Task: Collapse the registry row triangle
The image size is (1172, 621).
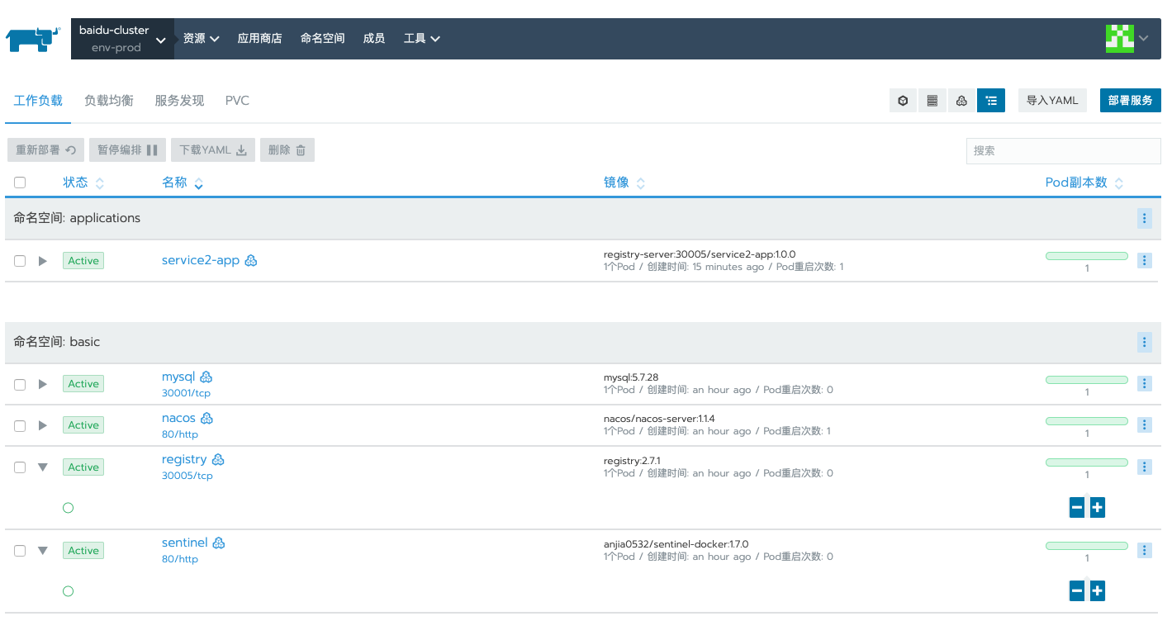Action: tap(43, 467)
